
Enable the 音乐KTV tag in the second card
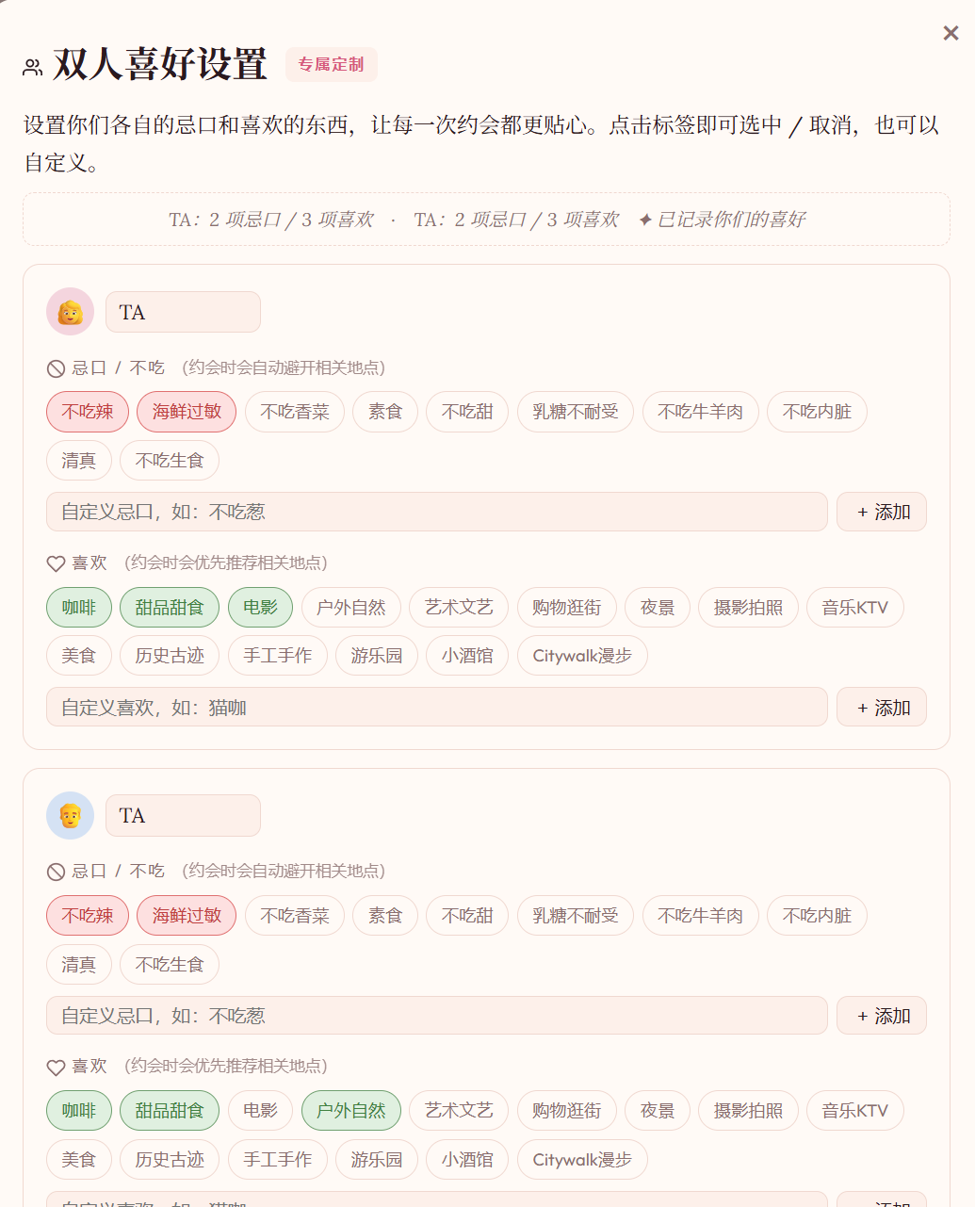(x=855, y=1111)
